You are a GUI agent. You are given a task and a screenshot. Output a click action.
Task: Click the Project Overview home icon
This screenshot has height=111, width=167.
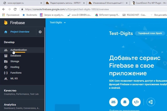pyautogui.click(x=6, y=32)
